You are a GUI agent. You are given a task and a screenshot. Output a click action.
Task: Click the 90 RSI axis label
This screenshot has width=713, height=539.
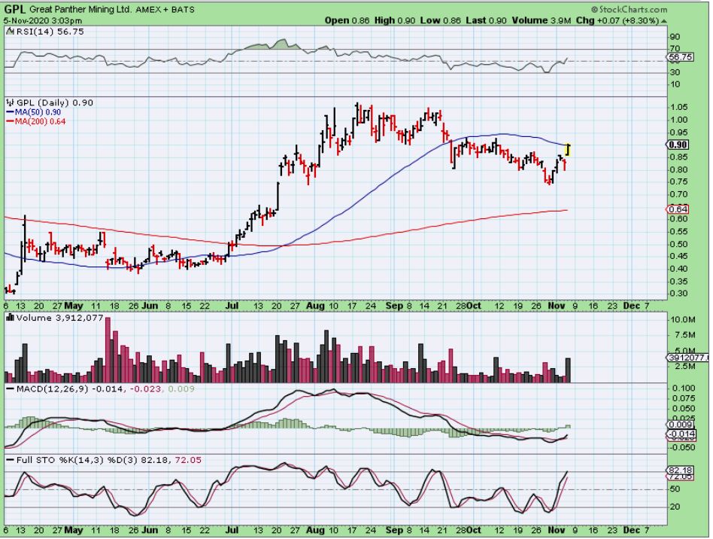coord(675,37)
